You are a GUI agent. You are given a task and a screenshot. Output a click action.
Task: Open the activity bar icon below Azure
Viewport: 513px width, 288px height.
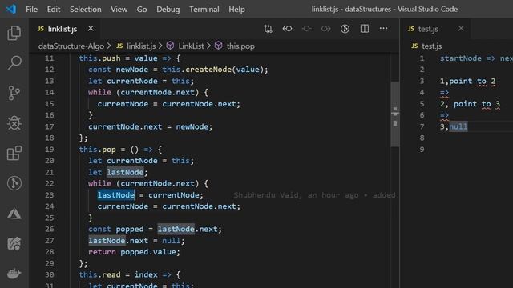tap(14, 243)
